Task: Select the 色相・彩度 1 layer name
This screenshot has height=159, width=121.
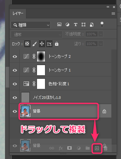Action: coord(59,84)
